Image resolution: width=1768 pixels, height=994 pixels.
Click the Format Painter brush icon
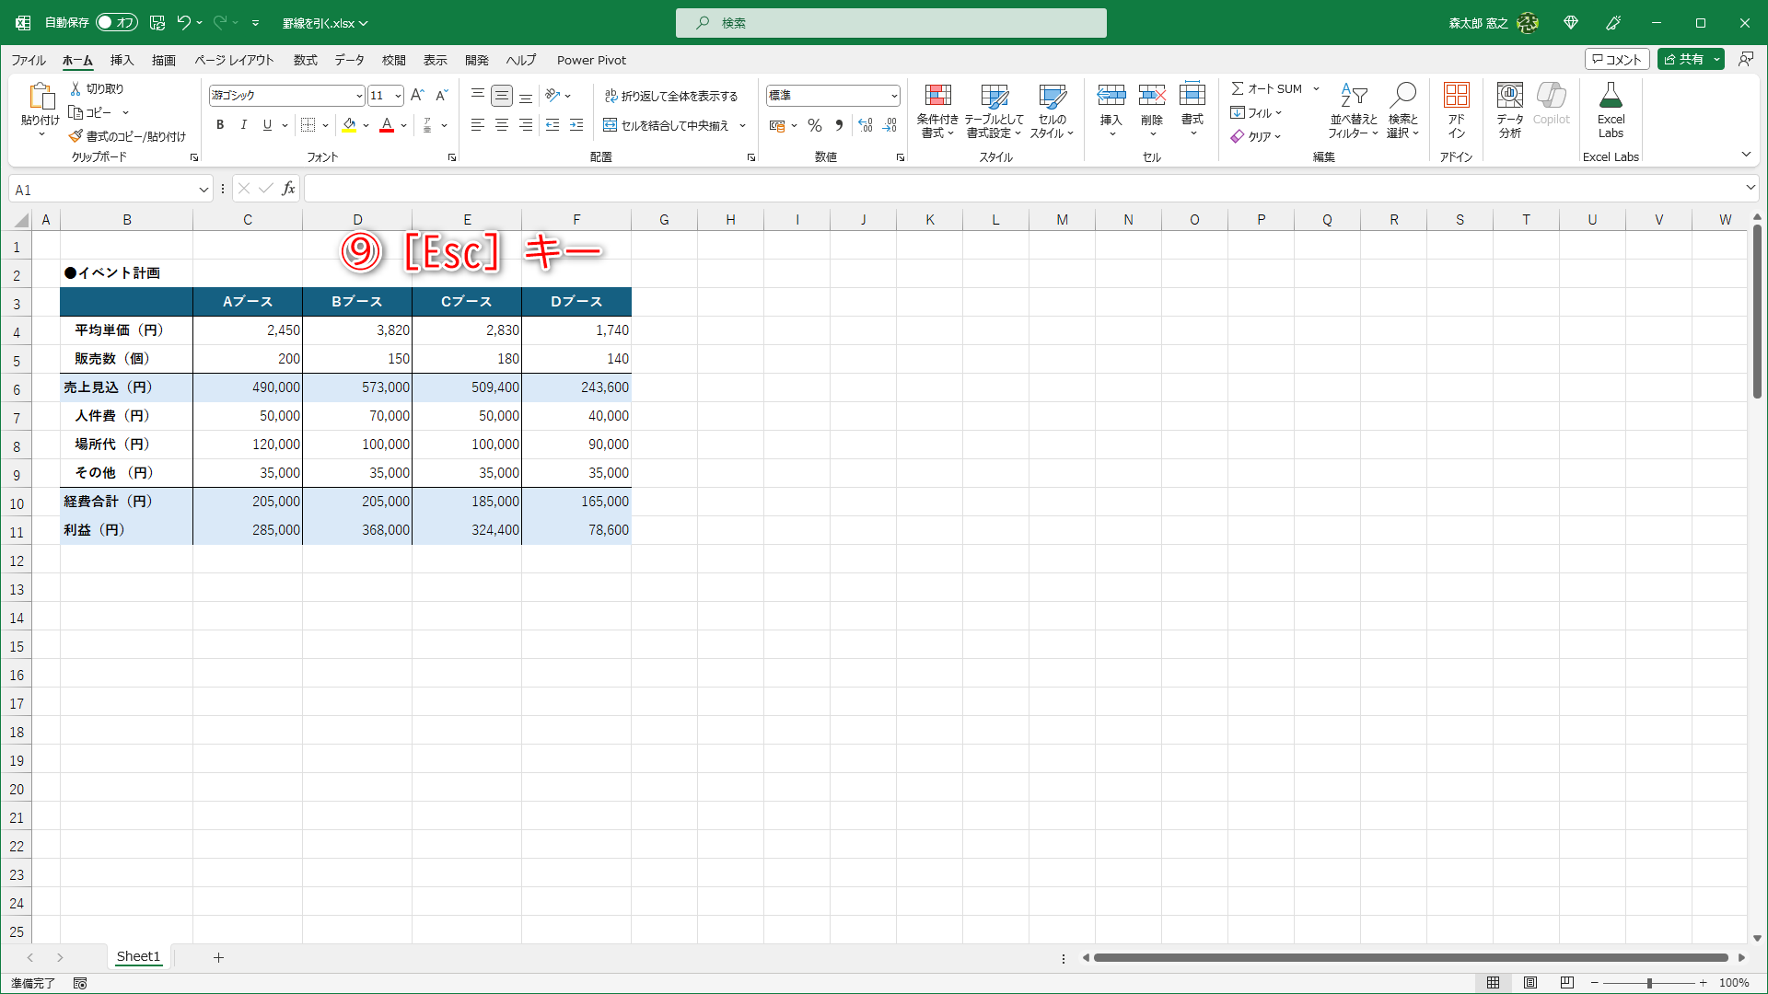(76, 136)
